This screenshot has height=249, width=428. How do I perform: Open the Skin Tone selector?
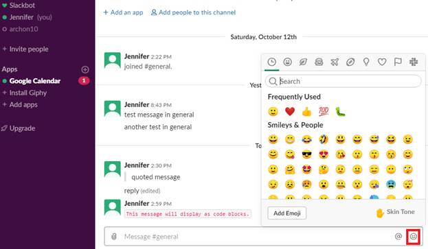[x=395, y=213]
